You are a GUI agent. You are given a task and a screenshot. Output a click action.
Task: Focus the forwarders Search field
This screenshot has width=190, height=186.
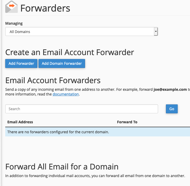coord(81,109)
